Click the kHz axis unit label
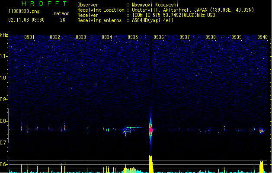The width and height of the screenshot is (272, 173). (x=4, y=35)
